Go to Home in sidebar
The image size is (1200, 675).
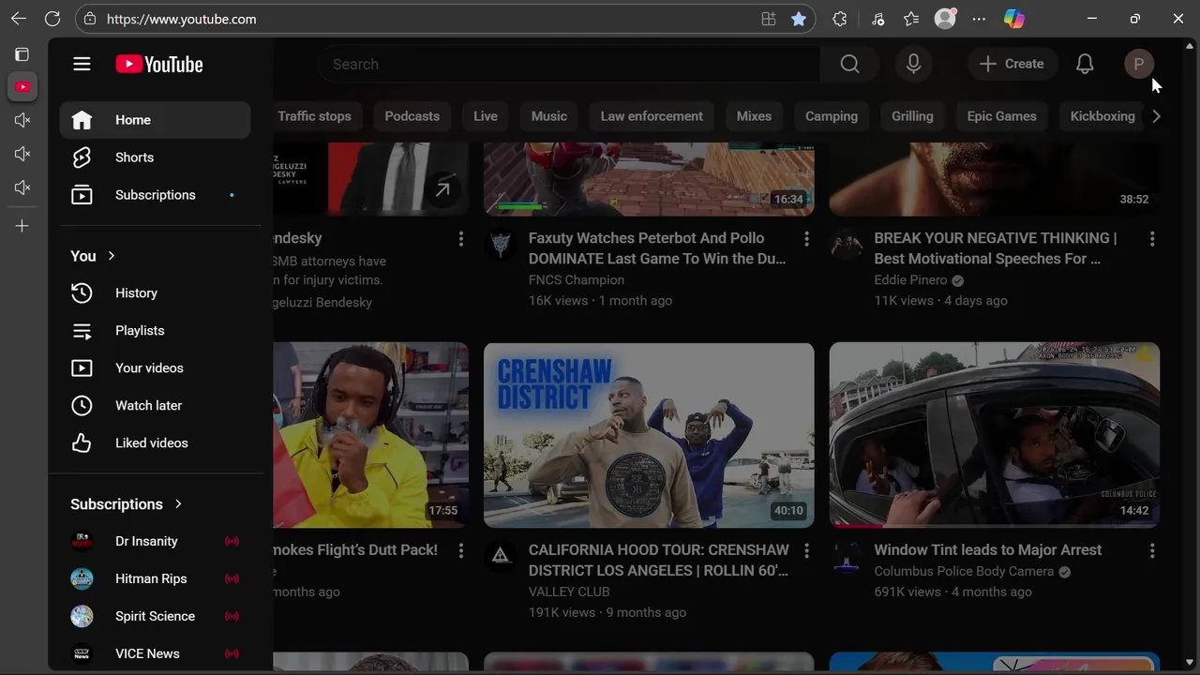tap(155, 120)
